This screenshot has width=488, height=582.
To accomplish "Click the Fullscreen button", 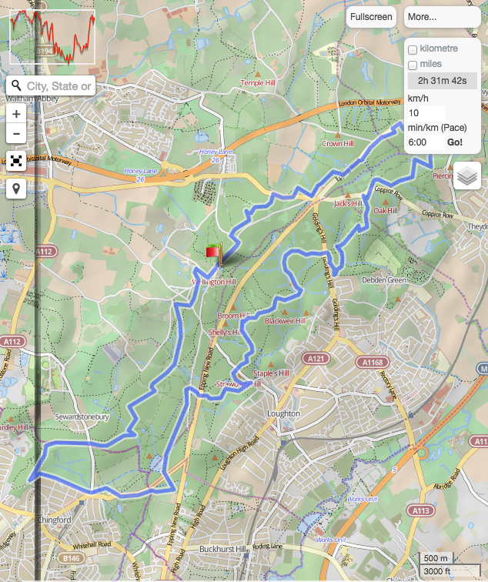I will [x=371, y=17].
